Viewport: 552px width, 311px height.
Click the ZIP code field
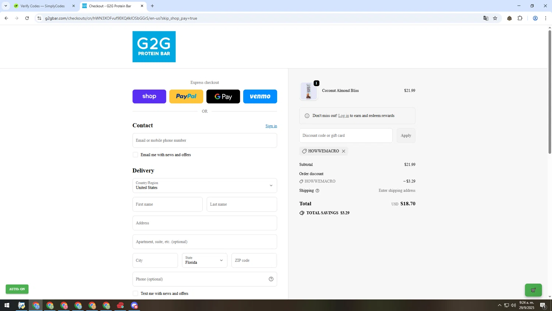click(x=254, y=261)
